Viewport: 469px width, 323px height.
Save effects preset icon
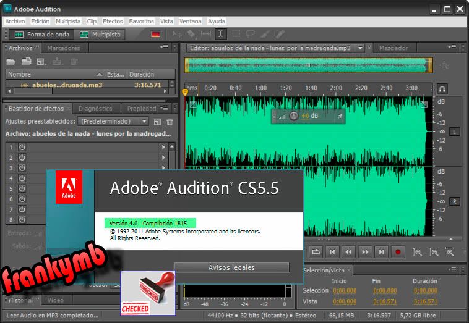[157, 122]
